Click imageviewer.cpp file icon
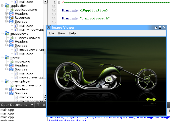Viewport: 170px width, 121px height. [16, 50]
